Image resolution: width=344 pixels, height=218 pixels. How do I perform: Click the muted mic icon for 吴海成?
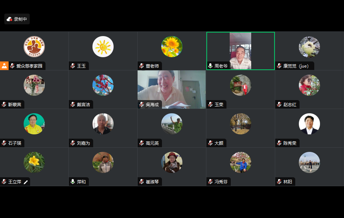point(142,105)
